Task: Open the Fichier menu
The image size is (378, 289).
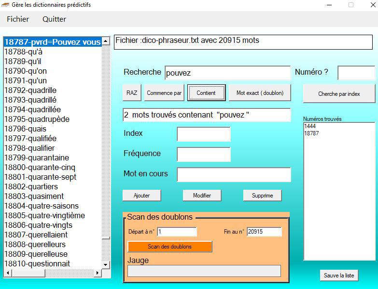Action: coord(18,19)
